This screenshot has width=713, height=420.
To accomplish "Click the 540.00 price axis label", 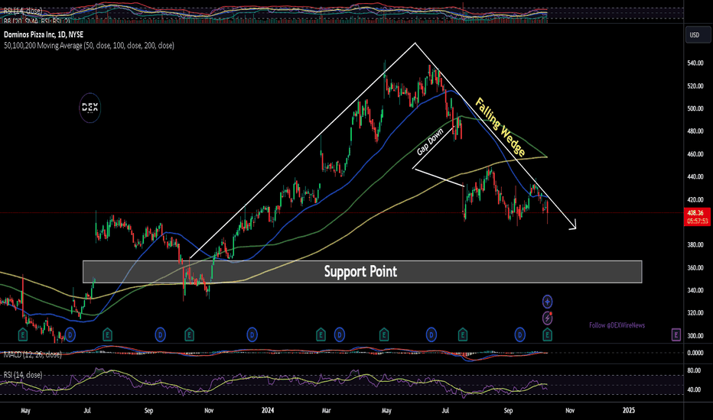I will [x=695, y=63].
